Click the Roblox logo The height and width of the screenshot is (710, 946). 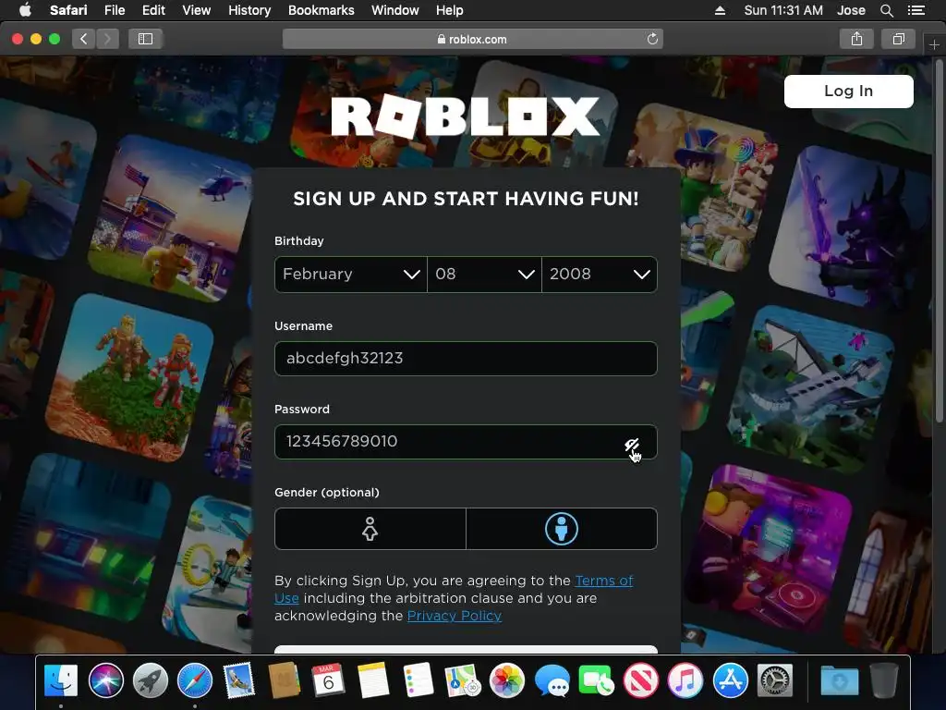[466, 116]
